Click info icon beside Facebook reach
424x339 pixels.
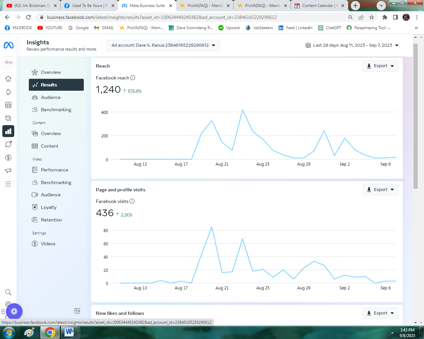pos(133,78)
